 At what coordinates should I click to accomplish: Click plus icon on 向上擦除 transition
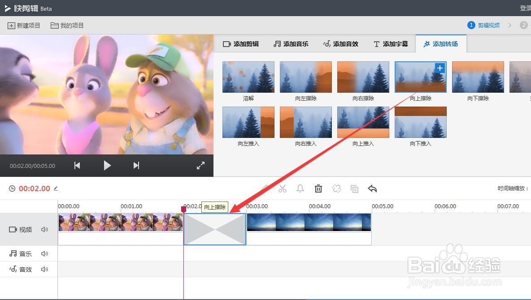coord(440,68)
